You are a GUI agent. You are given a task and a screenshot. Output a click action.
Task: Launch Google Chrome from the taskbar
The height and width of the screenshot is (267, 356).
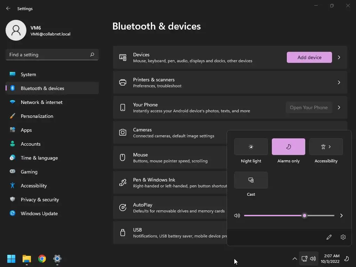pos(42,259)
